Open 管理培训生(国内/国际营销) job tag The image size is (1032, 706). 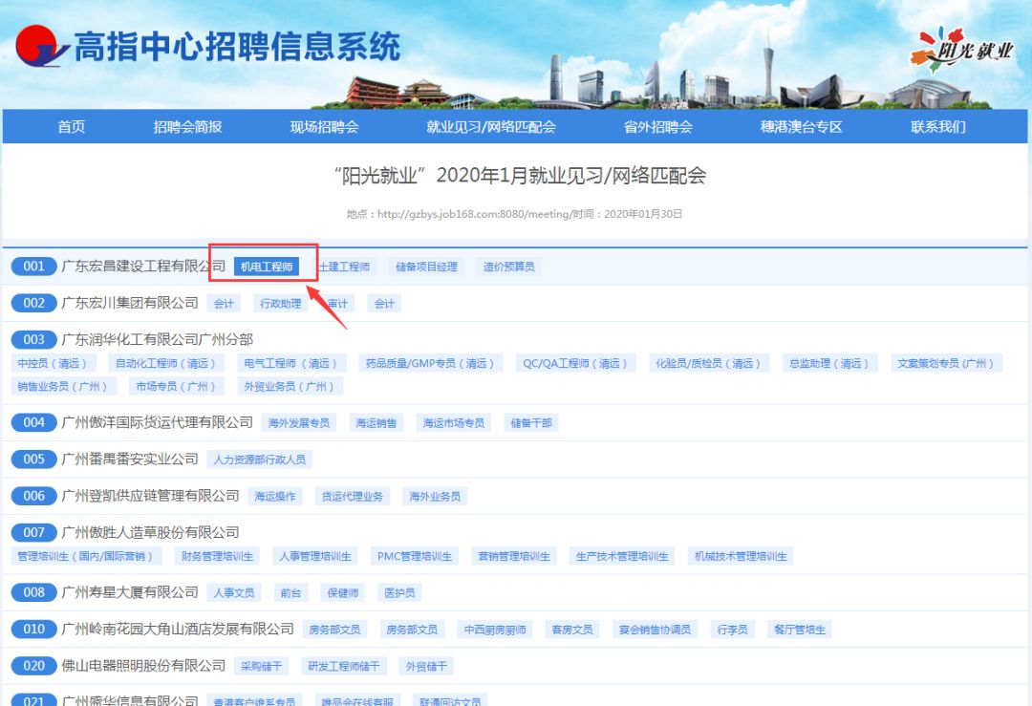(84, 557)
